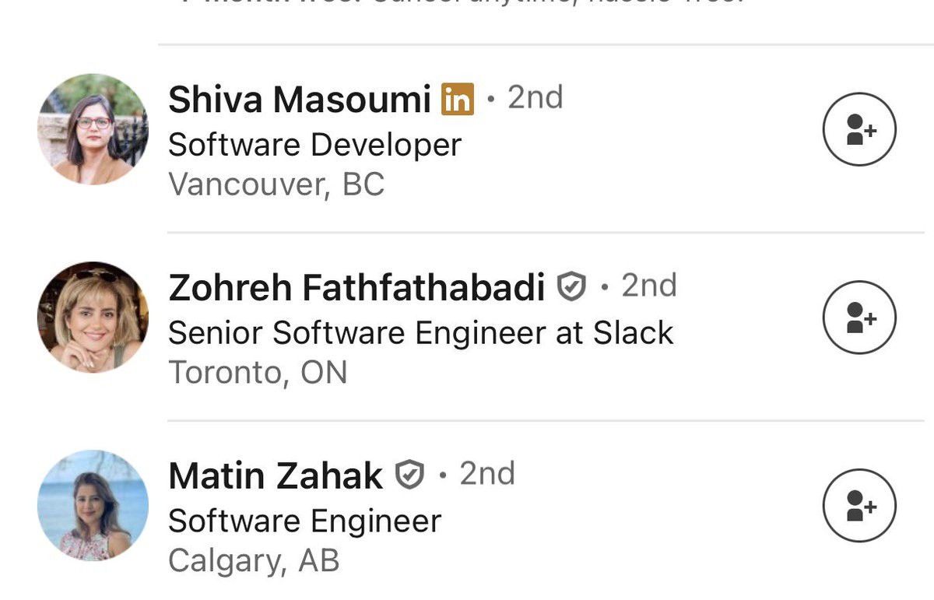The width and height of the screenshot is (934, 600).
Task: Tap the "Toronto, ON" location
Action: pyautogui.click(x=258, y=373)
